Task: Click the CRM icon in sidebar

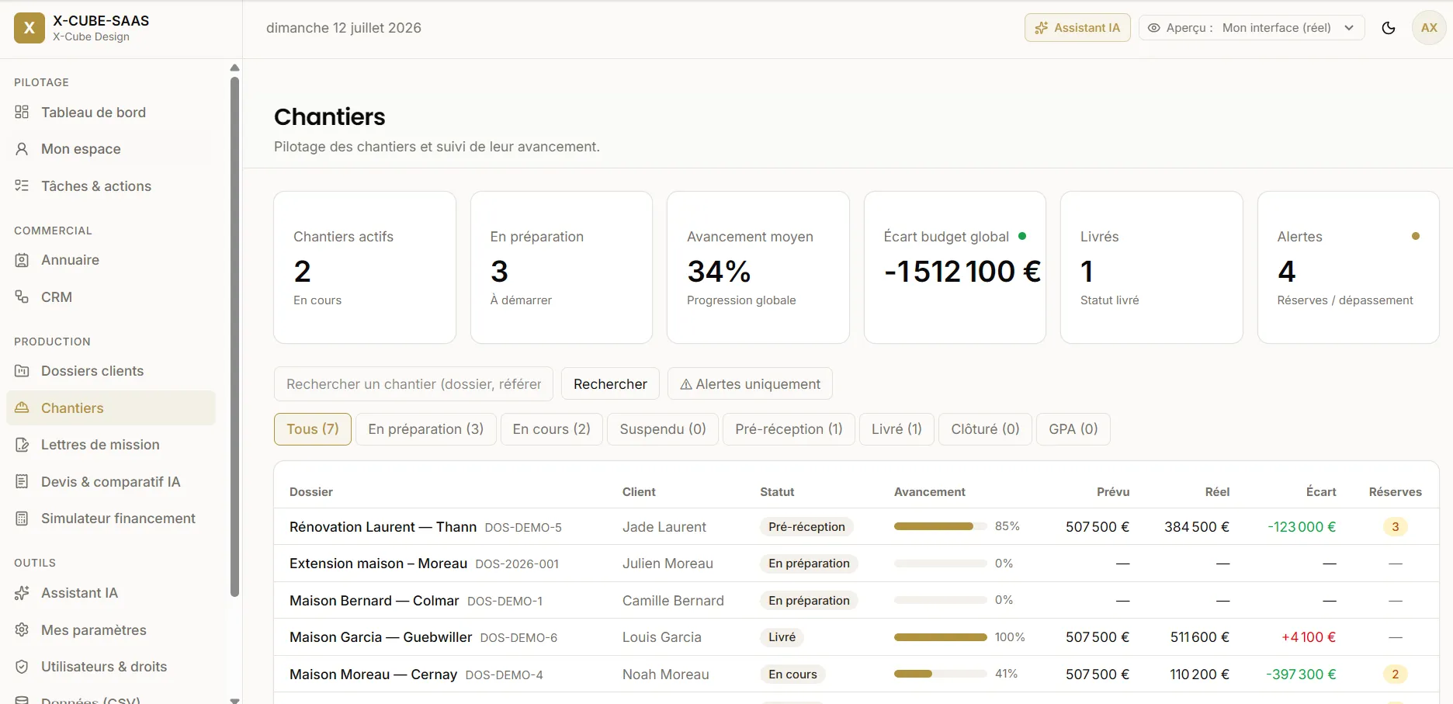Action: (22, 297)
